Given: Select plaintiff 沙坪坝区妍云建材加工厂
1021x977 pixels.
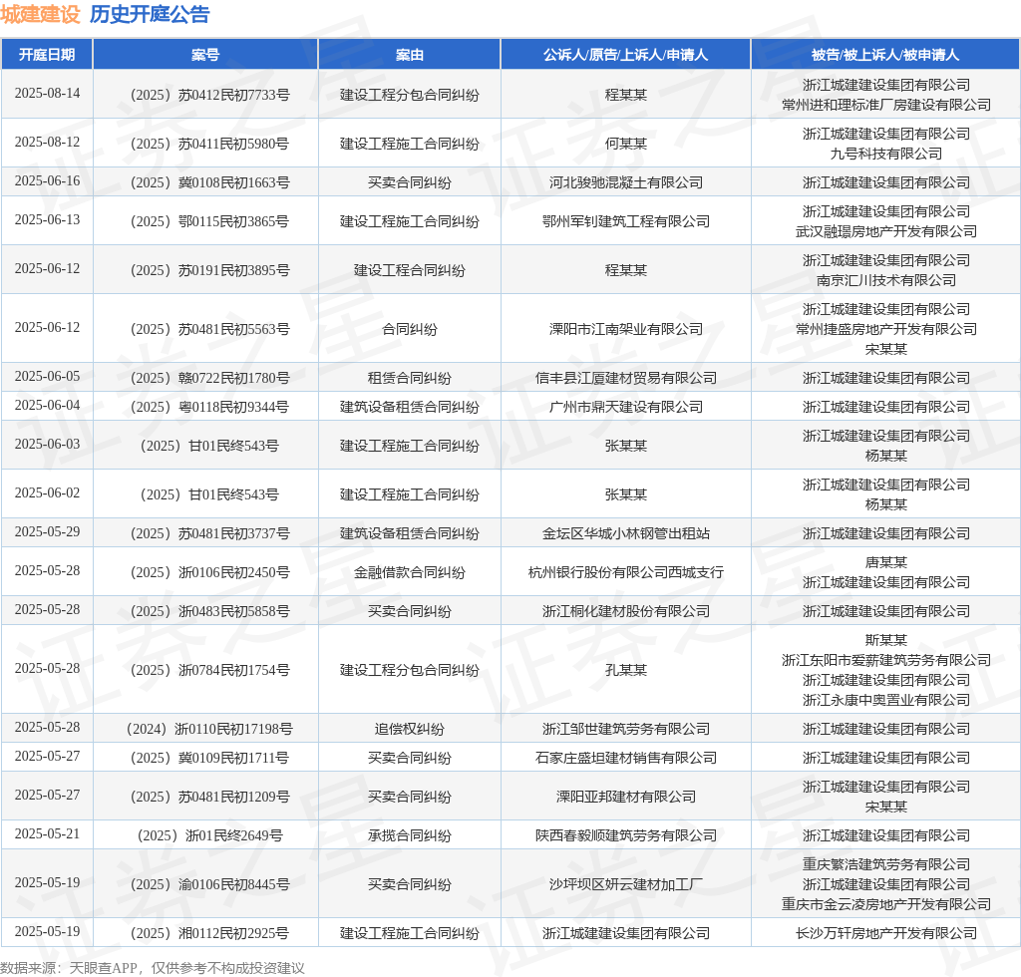Looking at the screenshot, I should pos(626,884).
